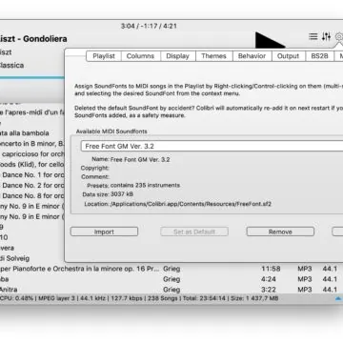Click the CPU: 0.48% status entry
The height and width of the screenshot is (343, 343).
[17, 298]
